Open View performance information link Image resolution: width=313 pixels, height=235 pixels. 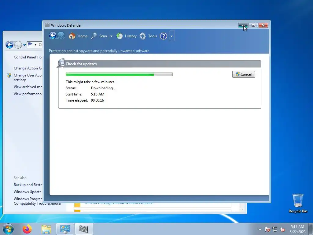[x=28, y=94]
